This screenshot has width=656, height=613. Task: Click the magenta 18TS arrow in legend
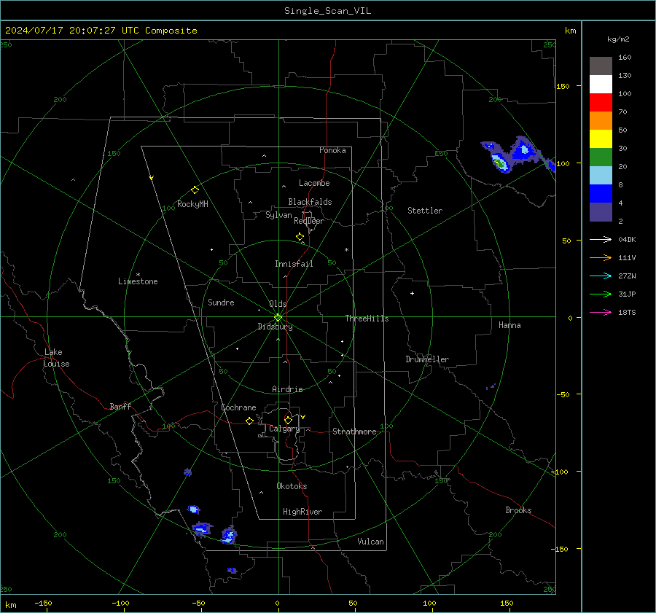(x=601, y=312)
